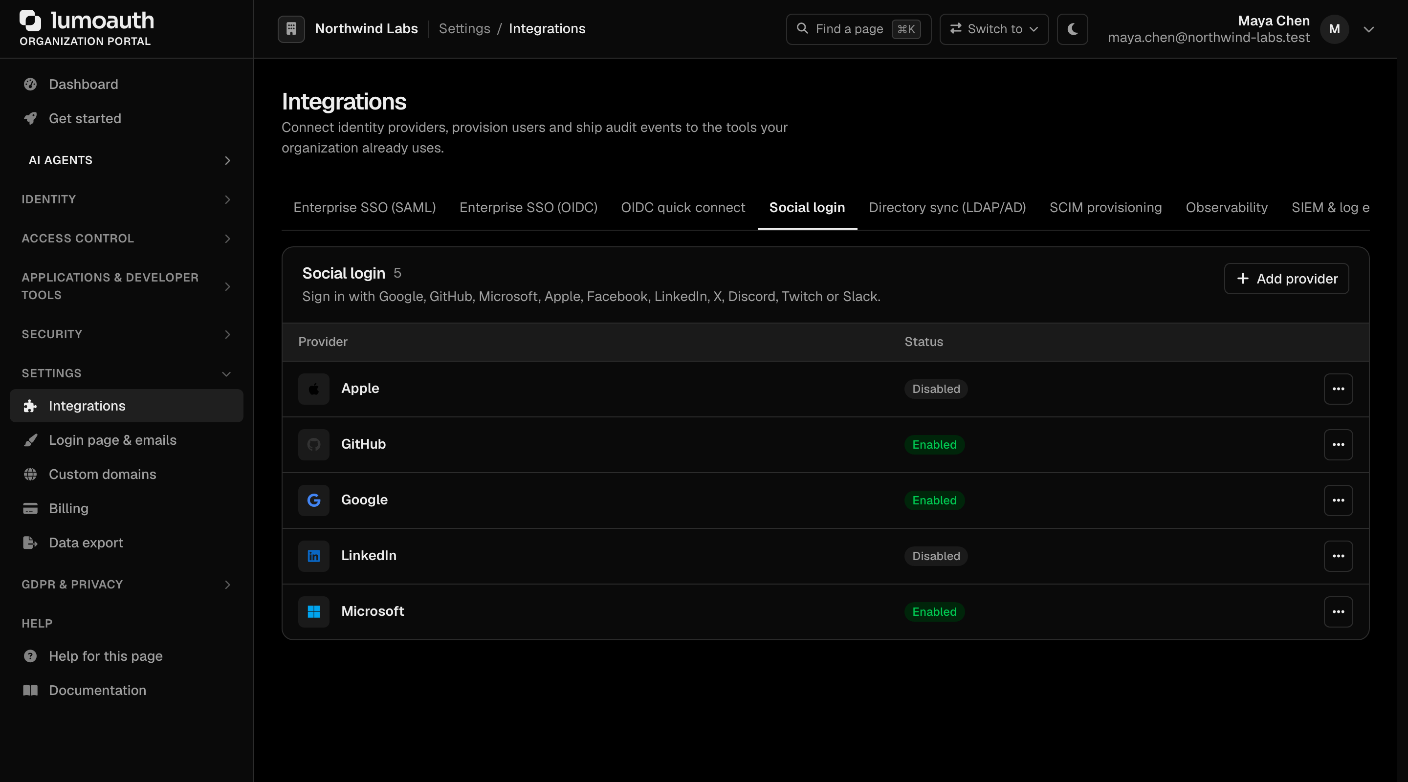Open actions menu for Apple row

pos(1338,389)
